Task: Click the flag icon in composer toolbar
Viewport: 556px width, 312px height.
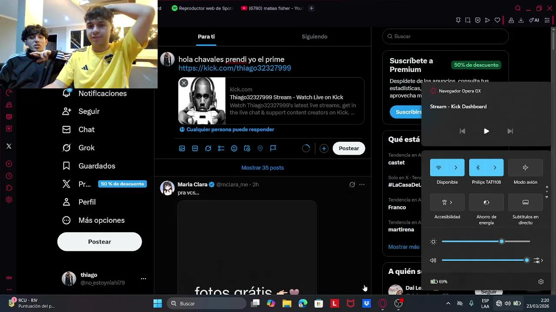Action: tap(273, 148)
